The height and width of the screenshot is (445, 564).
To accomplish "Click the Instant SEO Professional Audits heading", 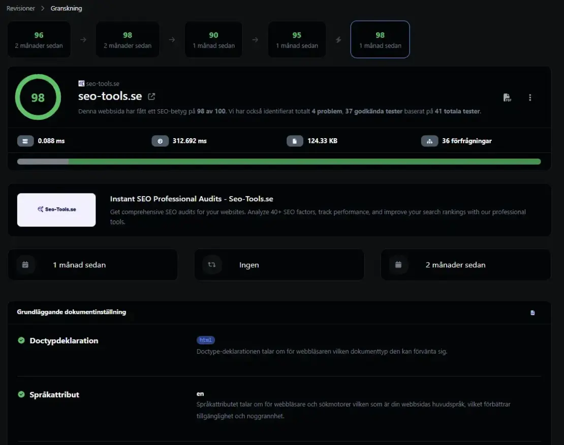I will pyautogui.click(x=192, y=199).
